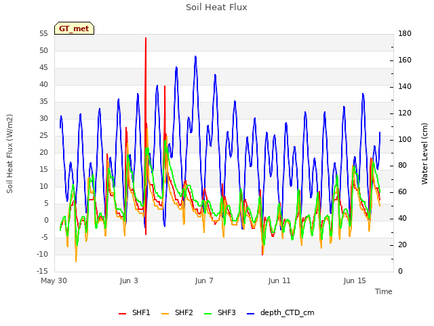Screen dimensions: 434x326
Task: Click the lowest orange SHF2 dip
Action: click(x=76, y=261)
